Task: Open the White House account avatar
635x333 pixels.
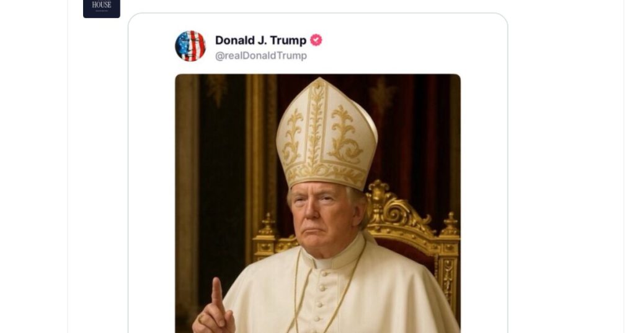Action: (101, 9)
